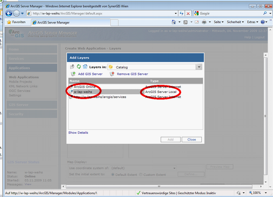The image size is (273, 197).
Task: Click the browser Back arrow button
Action: [x=9, y=13]
